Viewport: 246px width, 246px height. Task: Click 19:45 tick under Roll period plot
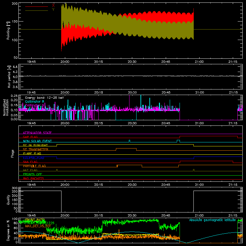31,93
